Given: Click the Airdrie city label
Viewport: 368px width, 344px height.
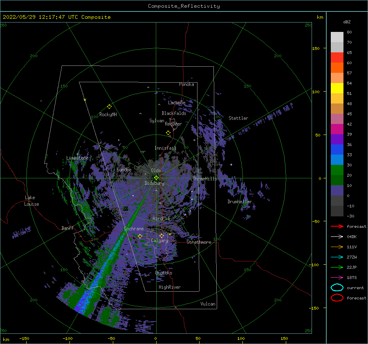Looking at the screenshot, I should coord(161,218).
